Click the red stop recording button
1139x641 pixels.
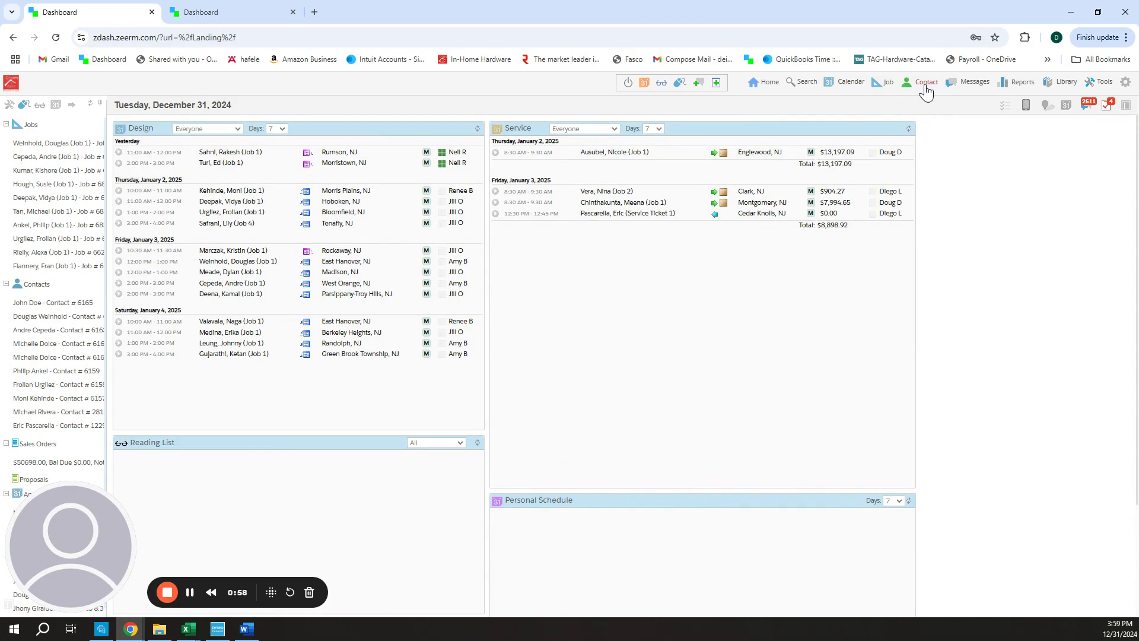coord(167,592)
